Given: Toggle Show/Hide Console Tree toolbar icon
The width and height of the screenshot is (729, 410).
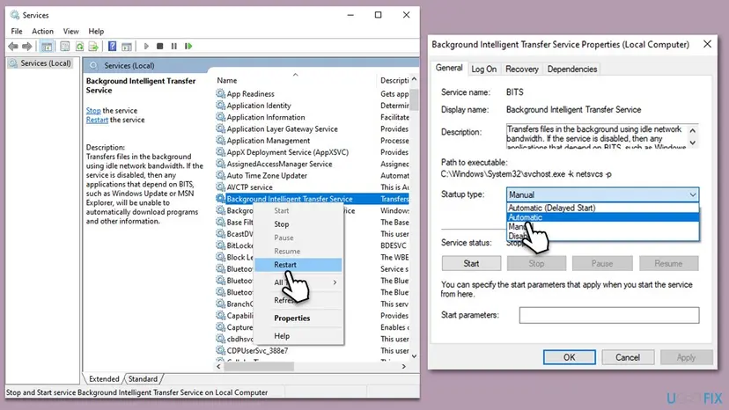Looking at the screenshot, I should click(47, 46).
